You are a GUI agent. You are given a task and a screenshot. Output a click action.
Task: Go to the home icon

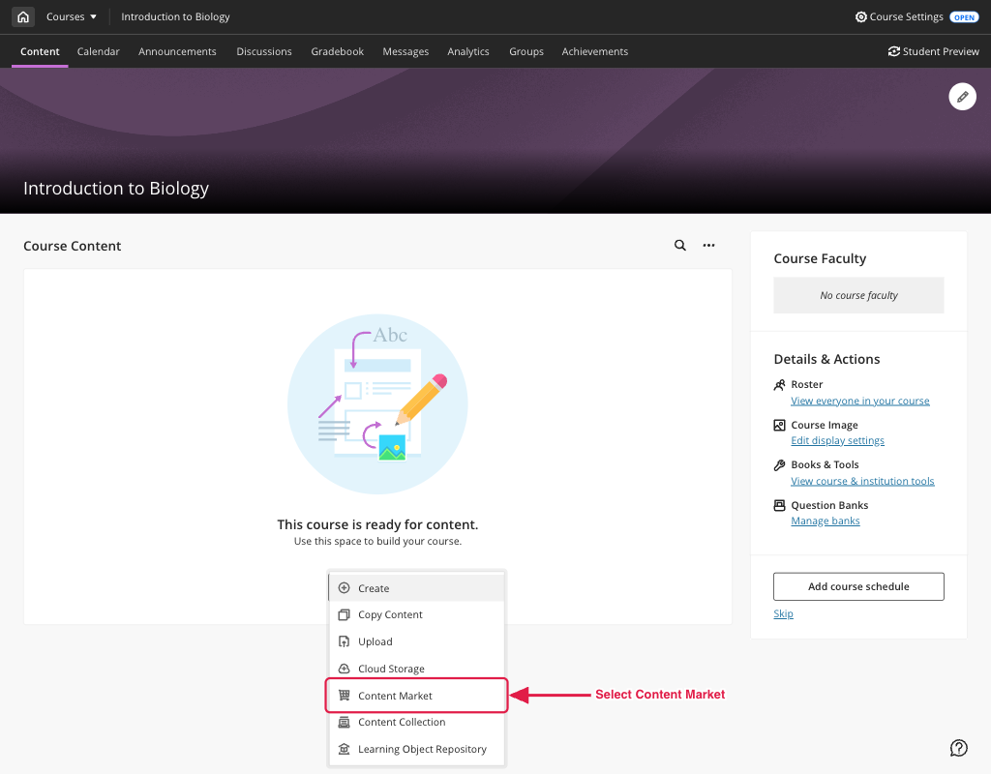[x=23, y=17]
